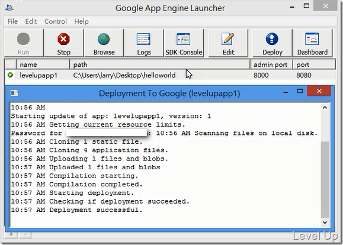Click the 'Starting update of app' log line

[x=111, y=116]
